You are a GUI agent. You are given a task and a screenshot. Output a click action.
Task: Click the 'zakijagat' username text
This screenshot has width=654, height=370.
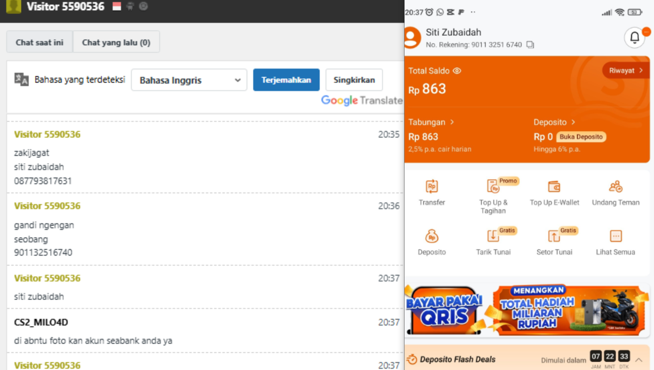click(x=32, y=153)
